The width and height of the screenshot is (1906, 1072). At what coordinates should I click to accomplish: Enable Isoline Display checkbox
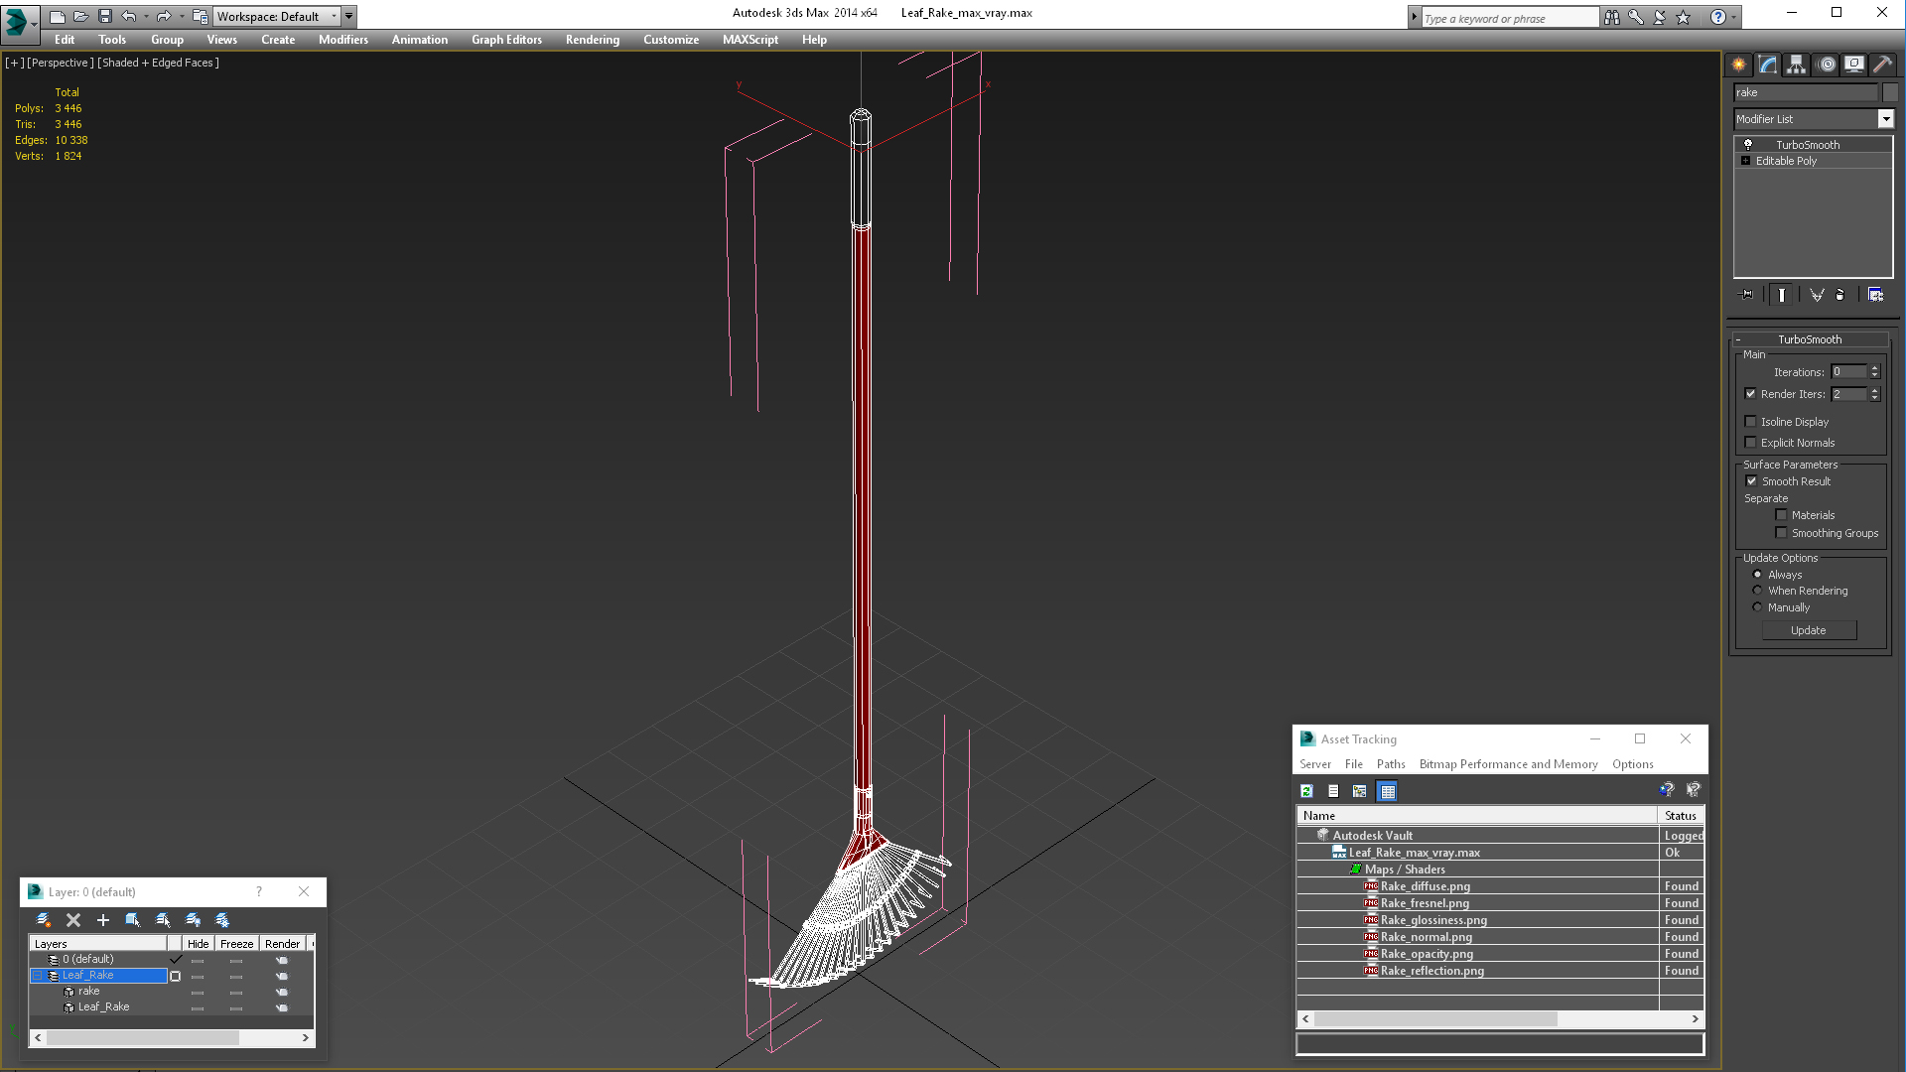point(1751,422)
